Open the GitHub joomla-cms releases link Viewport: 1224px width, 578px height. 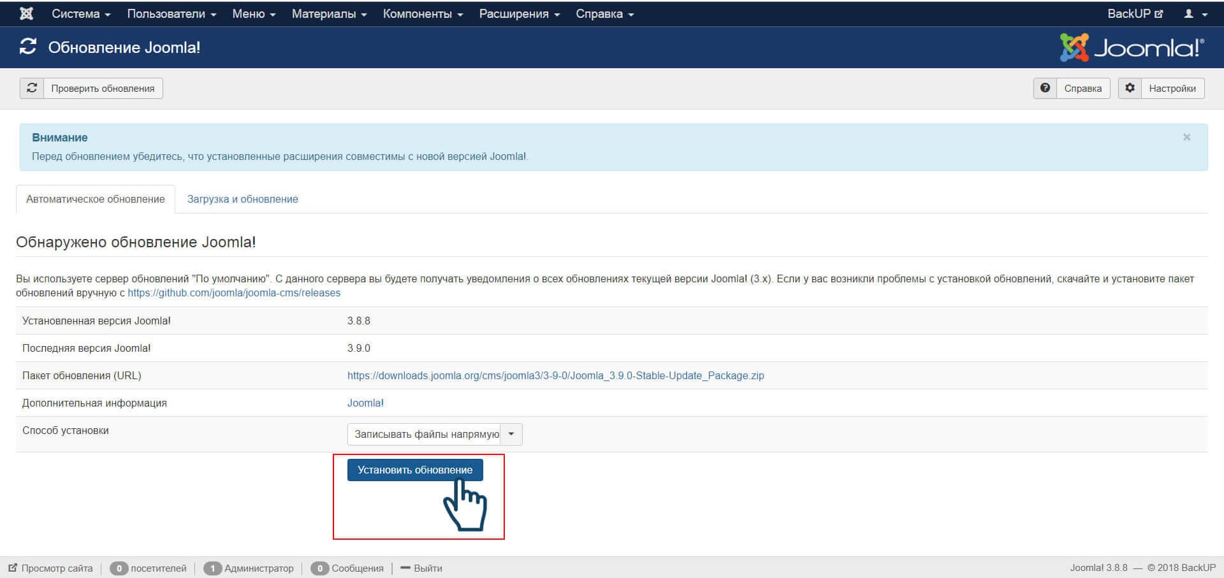tap(234, 293)
